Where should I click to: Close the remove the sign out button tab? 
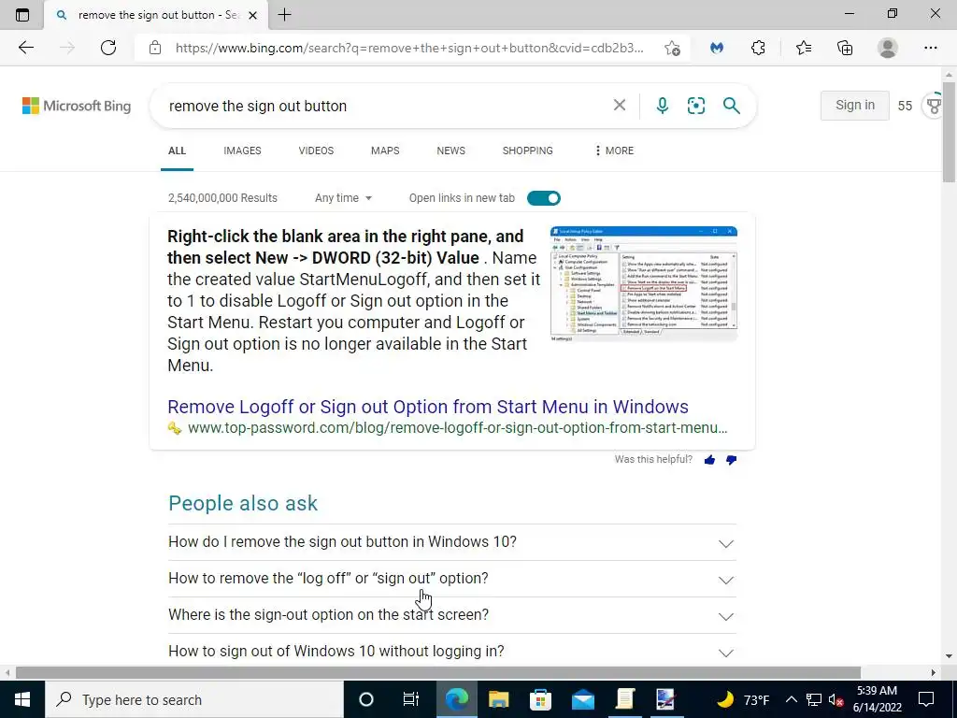[x=253, y=15]
